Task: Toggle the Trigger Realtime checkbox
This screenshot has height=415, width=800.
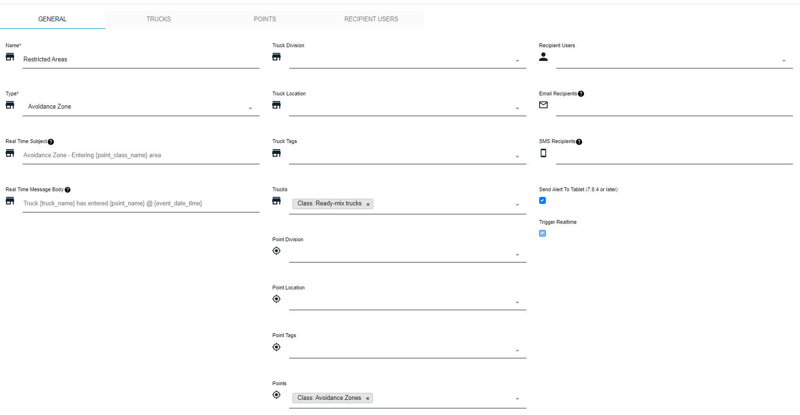Action: (x=542, y=233)
